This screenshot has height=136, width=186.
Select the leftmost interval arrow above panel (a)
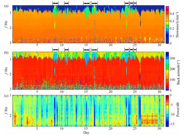coord(55,3)
